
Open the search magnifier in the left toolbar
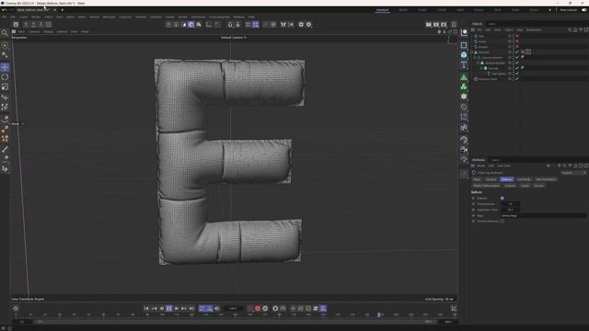(5, 33)
